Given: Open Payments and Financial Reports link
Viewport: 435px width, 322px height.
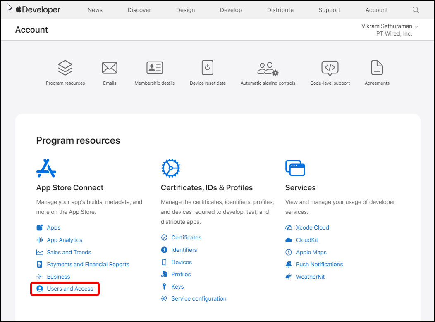Looking at the screenshot, I should click(x=88, y=264).
